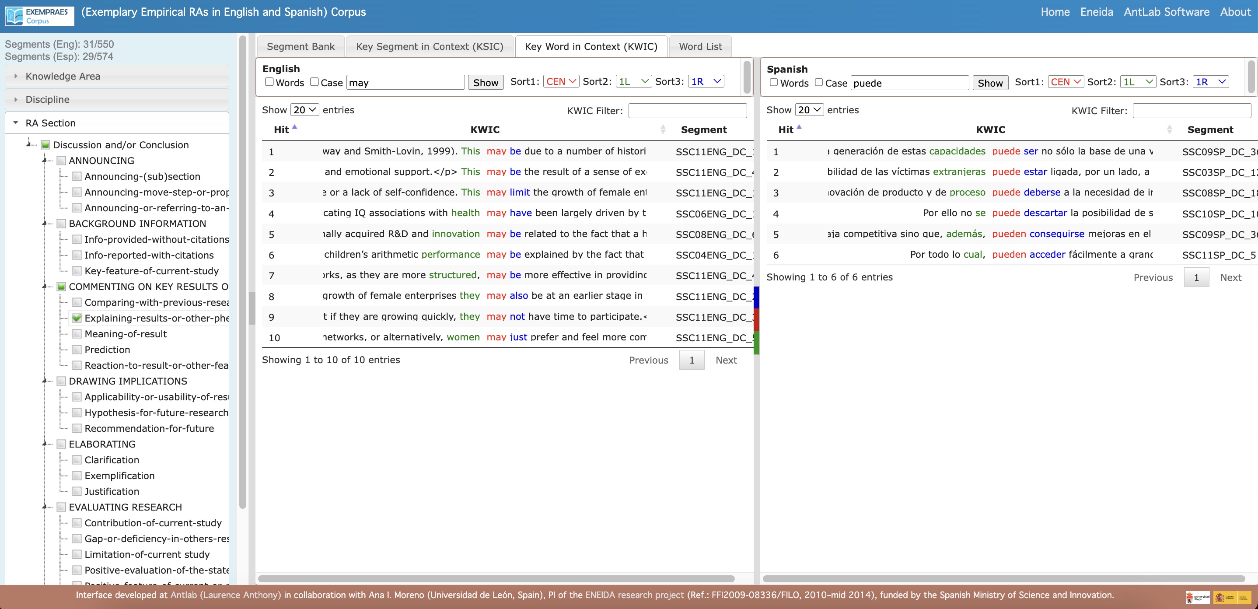Viewport: 1258px width, 609px height.
Task: Click English panel horizontal scrollbar
Action: tap(496, 578)
